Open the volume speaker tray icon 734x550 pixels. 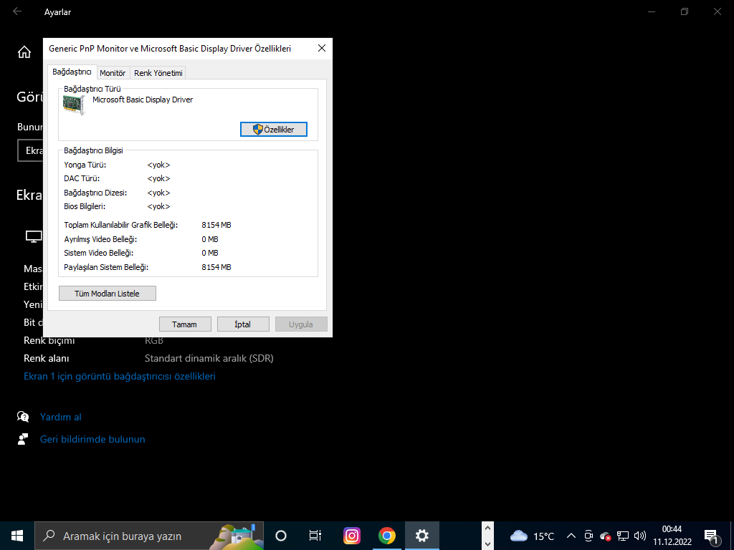pyautogui.click(x=640, y=536)
